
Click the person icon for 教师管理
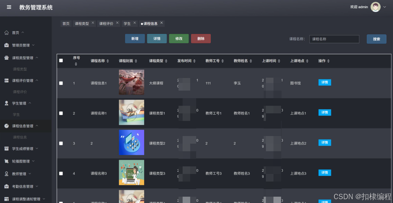(x=7, y=174)
